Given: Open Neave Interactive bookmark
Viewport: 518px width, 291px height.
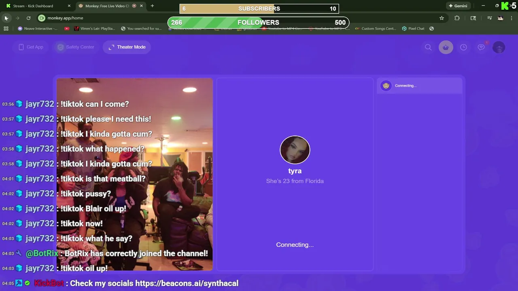Looking at the screenshot, I should tap(38, 28).
